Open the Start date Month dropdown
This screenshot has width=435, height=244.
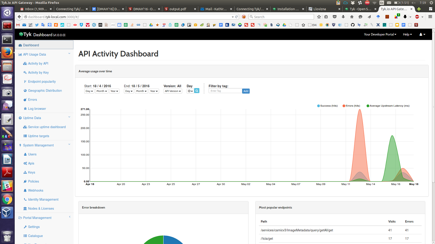(x=102, y=91)
